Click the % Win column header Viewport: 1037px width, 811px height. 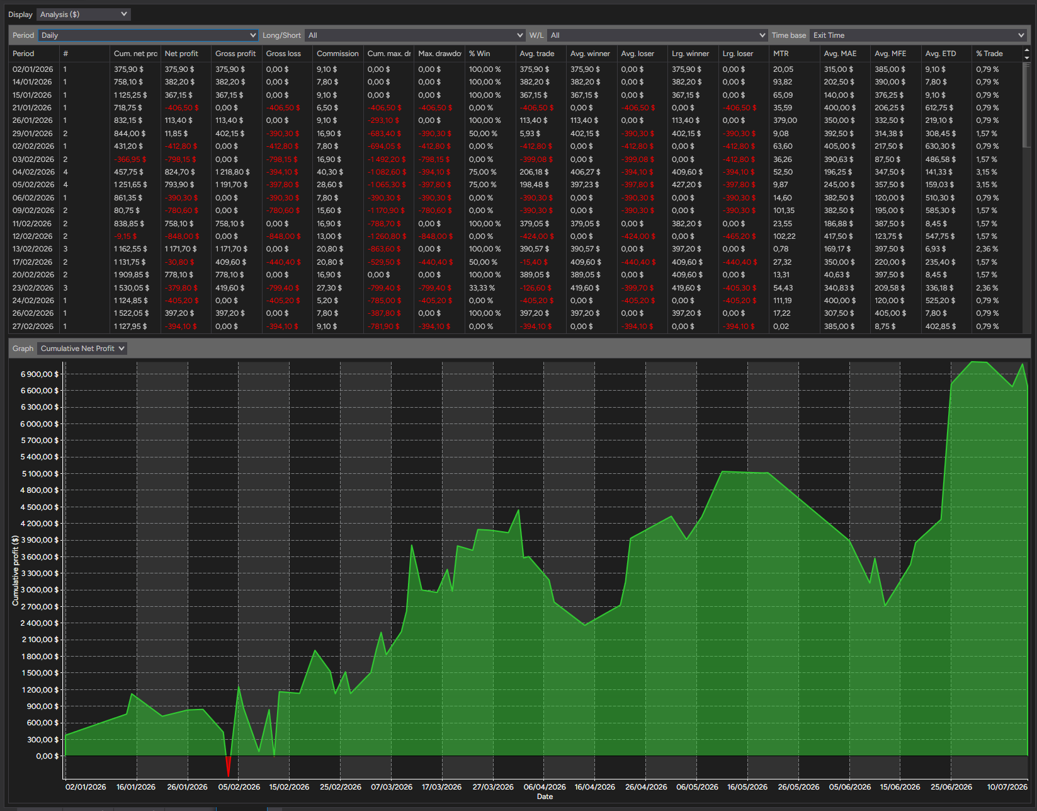(490, 54)
